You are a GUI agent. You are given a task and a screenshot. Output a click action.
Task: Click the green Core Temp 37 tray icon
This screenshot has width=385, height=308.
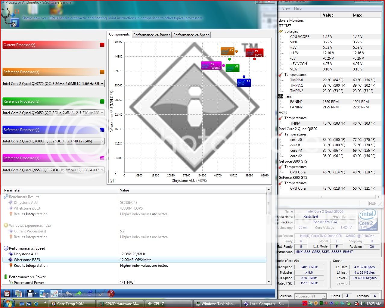(x=337, y=304)
